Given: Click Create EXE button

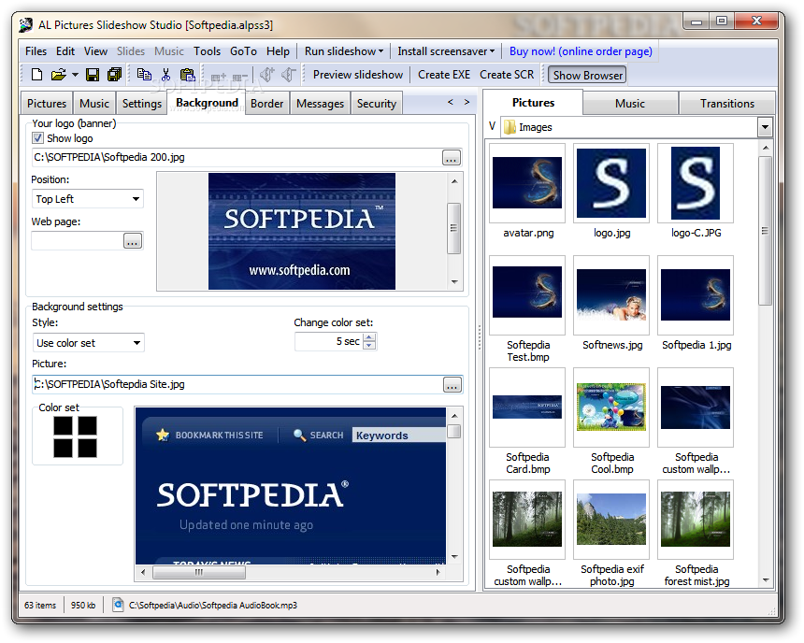Looking at the screenshot, I should (444, 75).
